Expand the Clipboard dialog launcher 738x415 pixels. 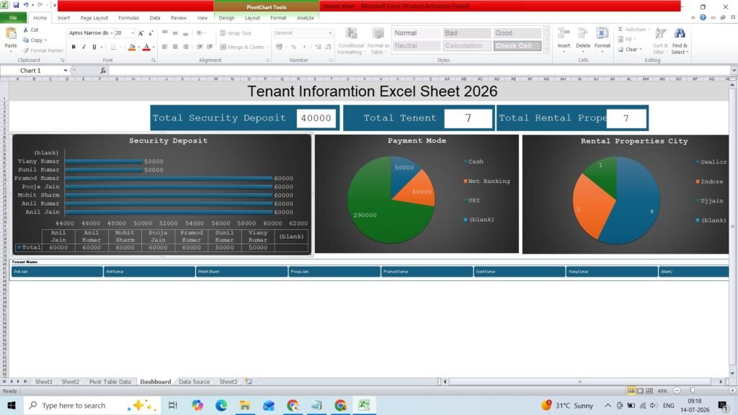62,61
